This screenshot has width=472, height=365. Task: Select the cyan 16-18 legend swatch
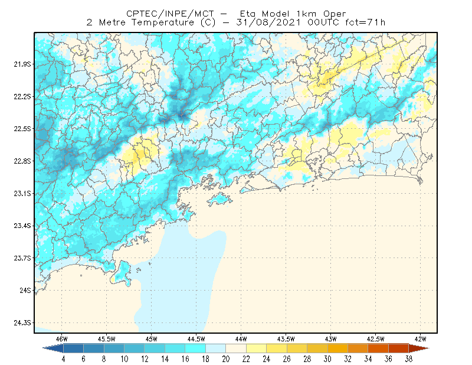coord(195,348)
